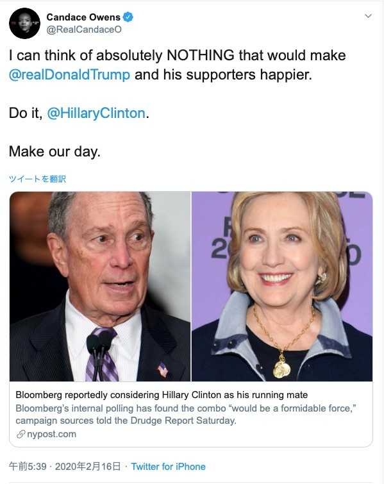Click the link chain icon beside nypost.com
This screenshot has height=484, width=384.
point(21,434)
